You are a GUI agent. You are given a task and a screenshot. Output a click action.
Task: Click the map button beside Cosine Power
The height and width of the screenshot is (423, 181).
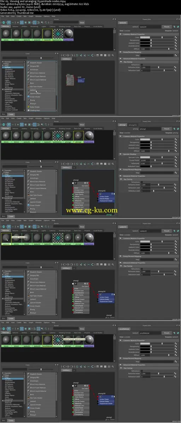175,160
